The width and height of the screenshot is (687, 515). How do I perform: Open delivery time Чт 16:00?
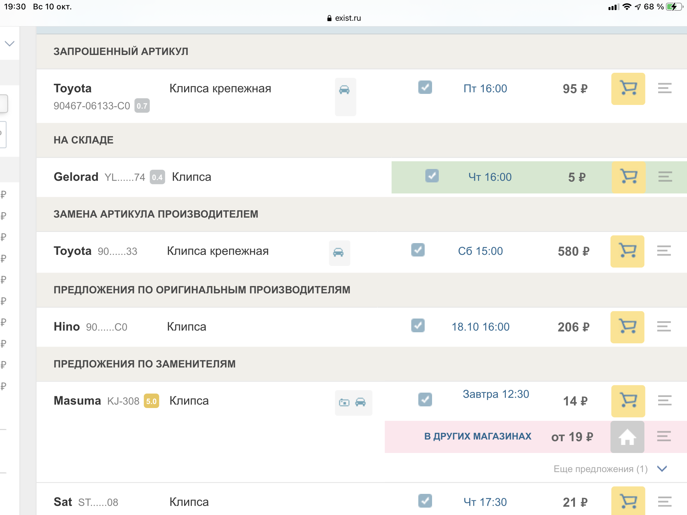[x=490, y=177]
